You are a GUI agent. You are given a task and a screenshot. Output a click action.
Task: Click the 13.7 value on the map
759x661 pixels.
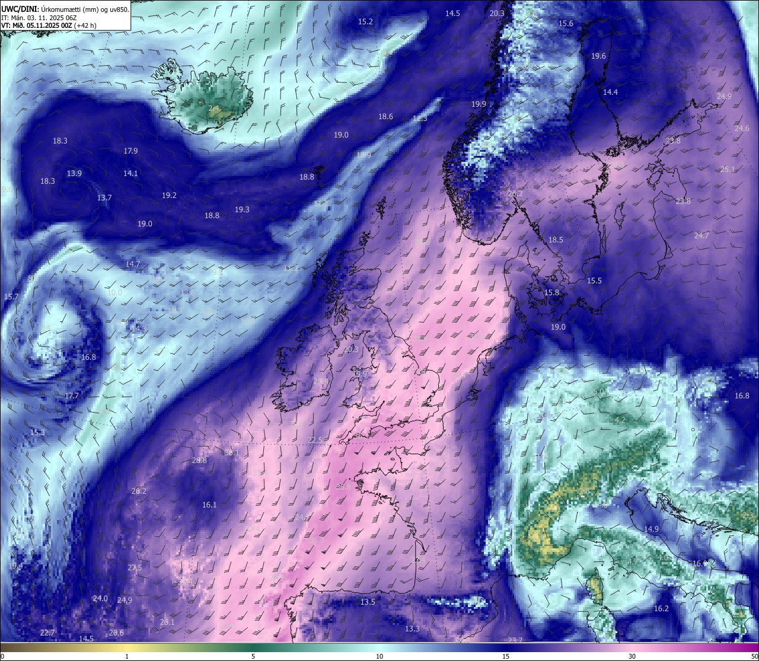point(104,198)
